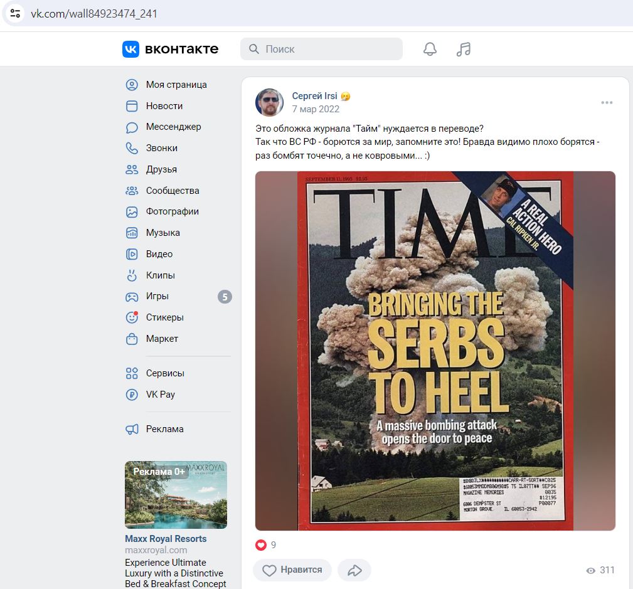Click the Друзья people icon

[x=132, y=169]
